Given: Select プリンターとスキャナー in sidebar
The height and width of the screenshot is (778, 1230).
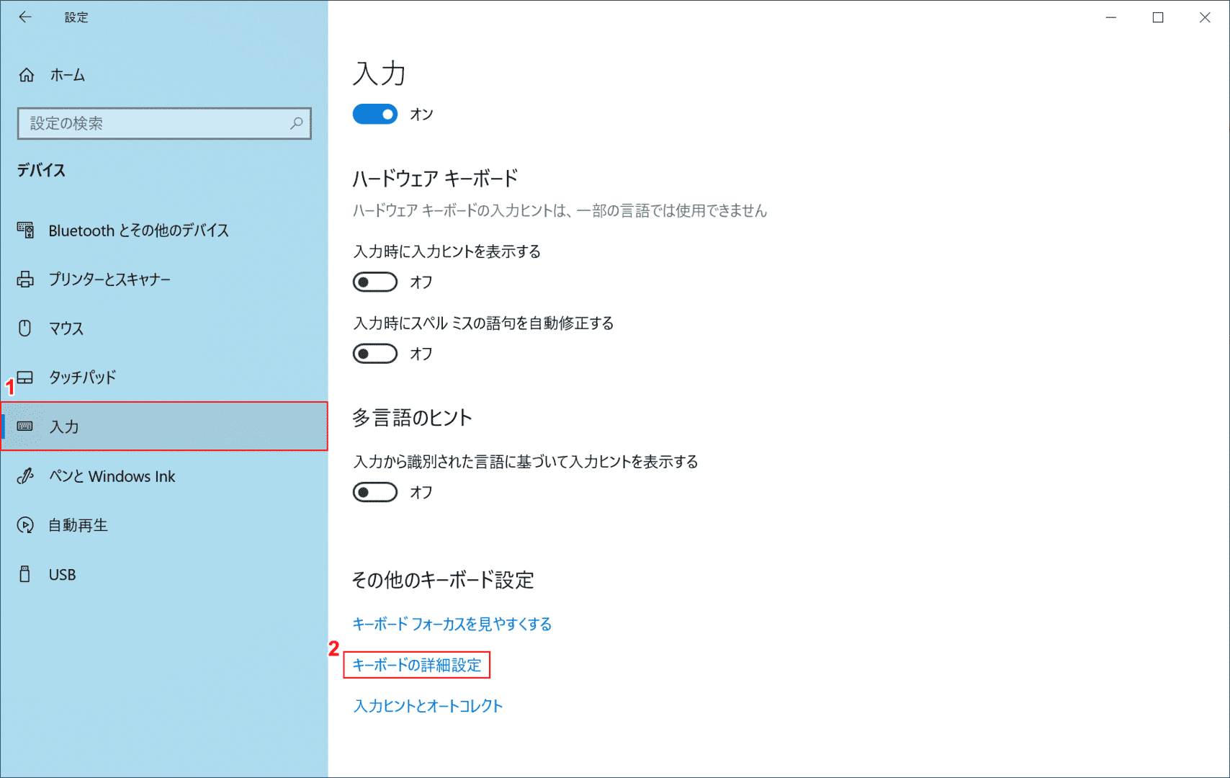Looking at the screenshot, I should (x=164, y=280).
